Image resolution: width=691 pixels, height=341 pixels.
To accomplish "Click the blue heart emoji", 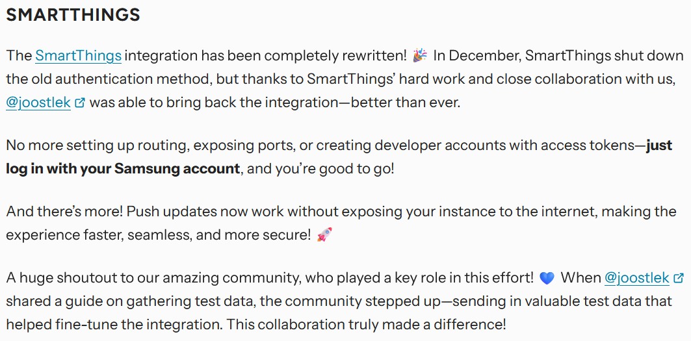I will [547, 278].
